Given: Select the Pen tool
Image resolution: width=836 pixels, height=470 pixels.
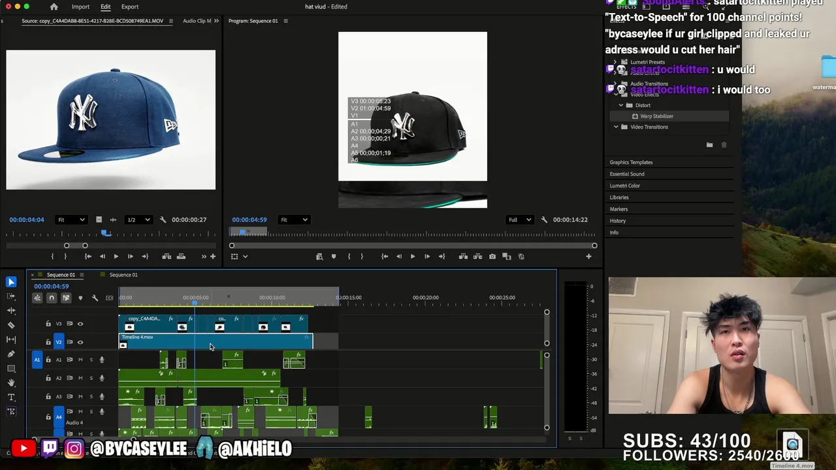Looking at the screenshot, I should click(x=11, y=354).
